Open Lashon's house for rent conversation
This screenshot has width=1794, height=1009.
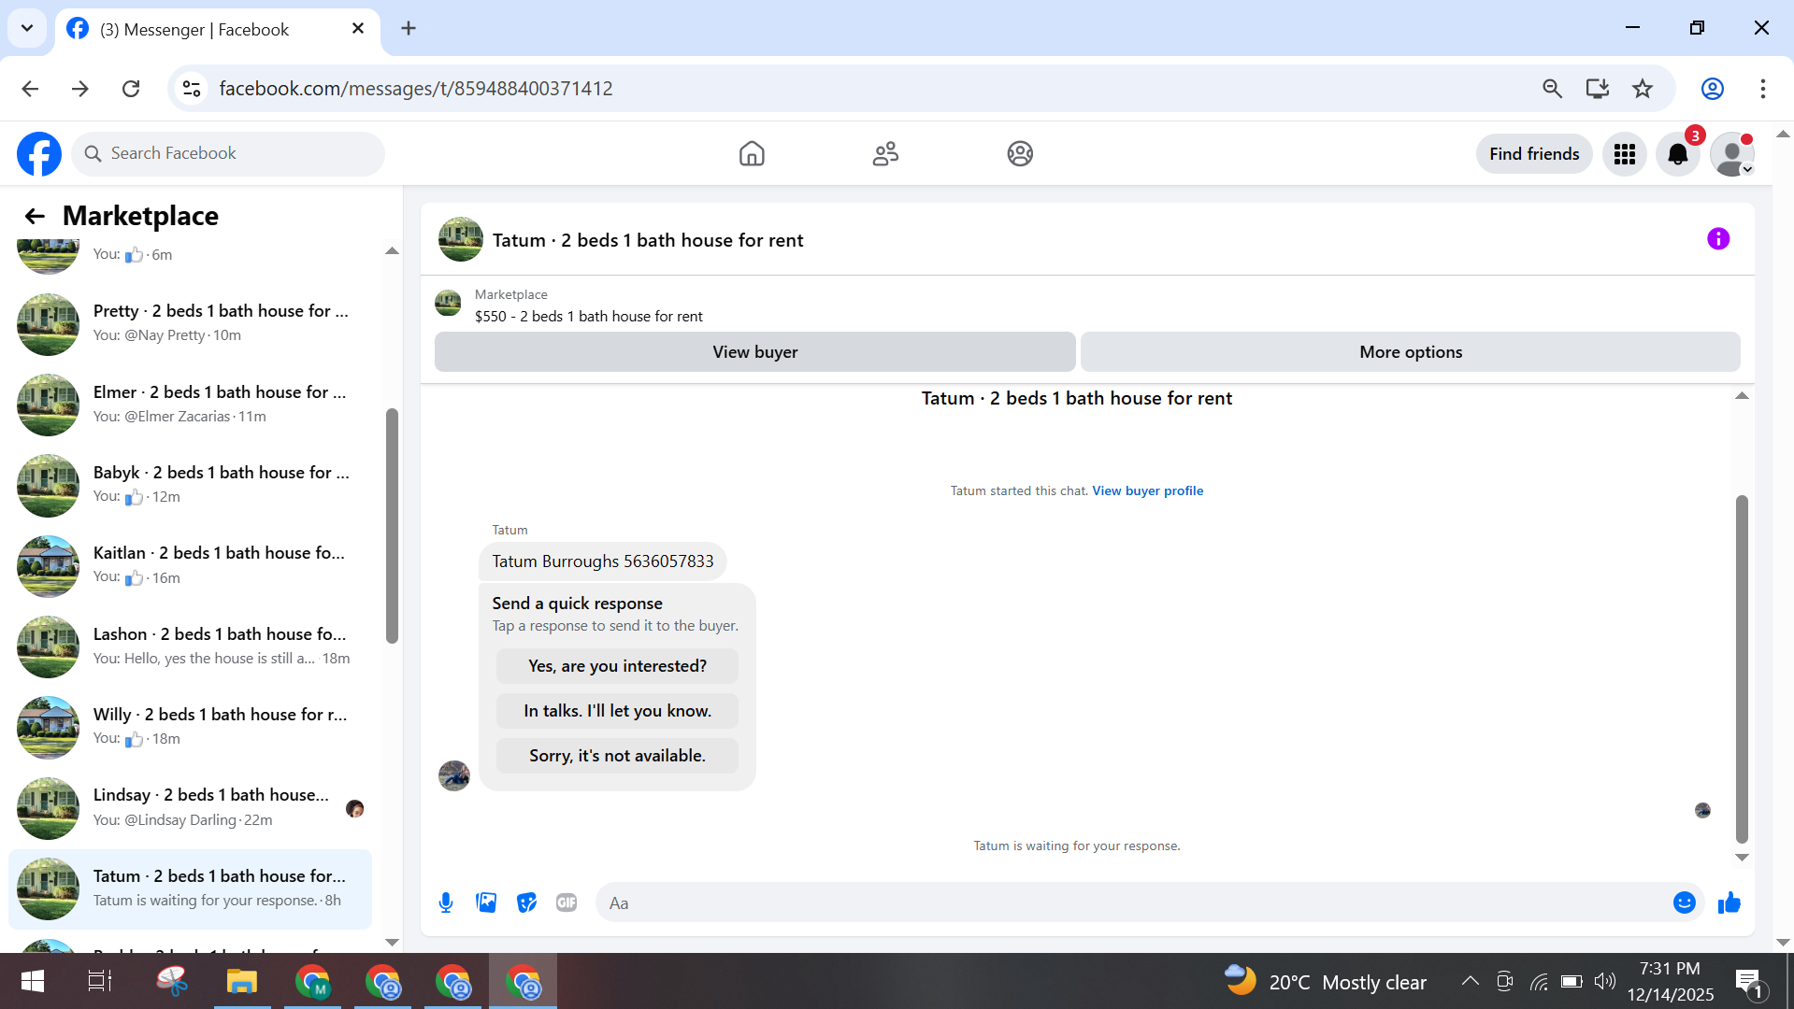(x=191, y=647)
